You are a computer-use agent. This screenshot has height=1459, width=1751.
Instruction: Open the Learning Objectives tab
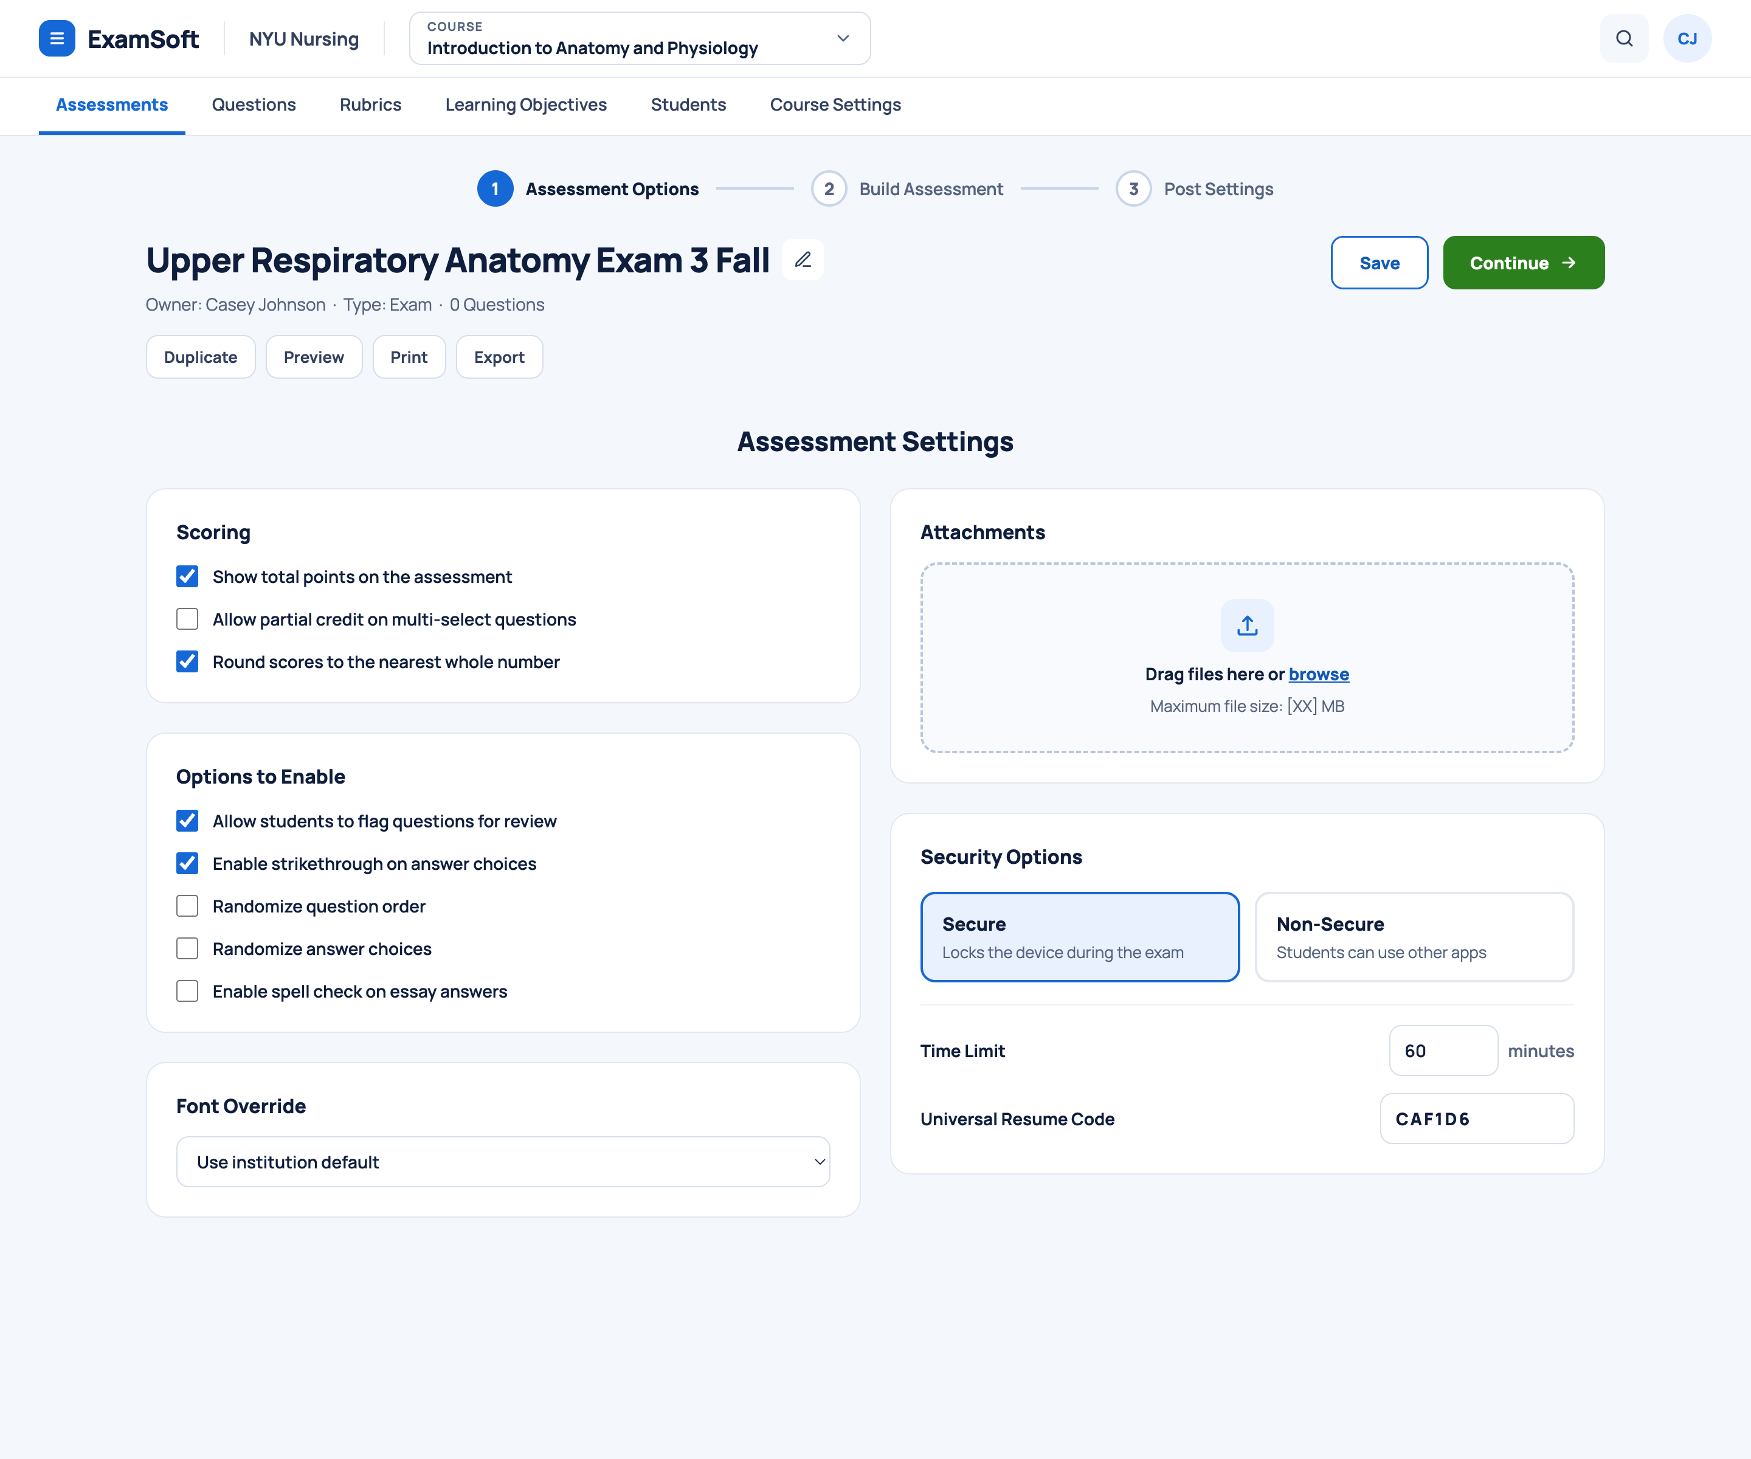tap(526, 105)
